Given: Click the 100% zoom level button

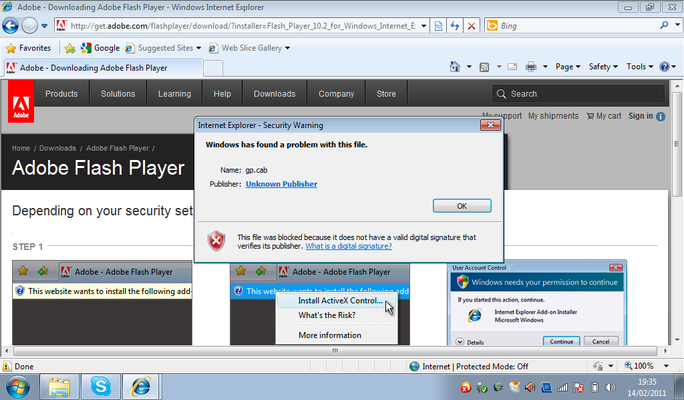Looking at the screenshot, I should tap(639, 366).
